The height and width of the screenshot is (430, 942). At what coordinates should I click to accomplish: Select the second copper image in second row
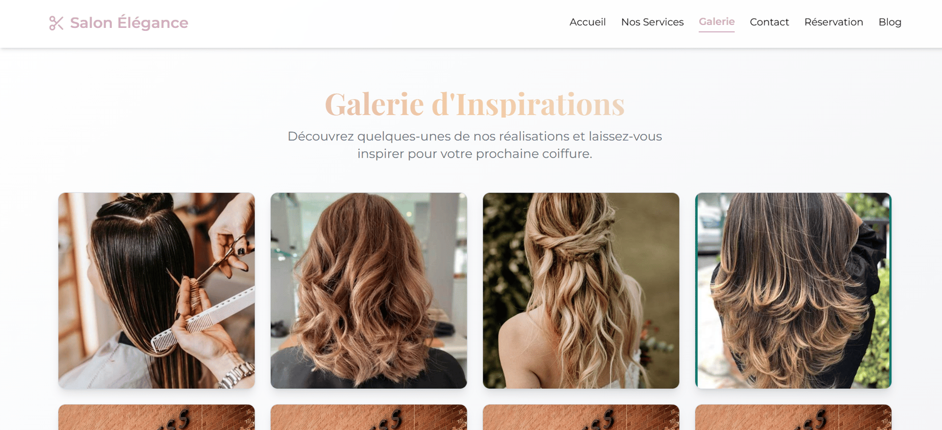tap(368, 417)
